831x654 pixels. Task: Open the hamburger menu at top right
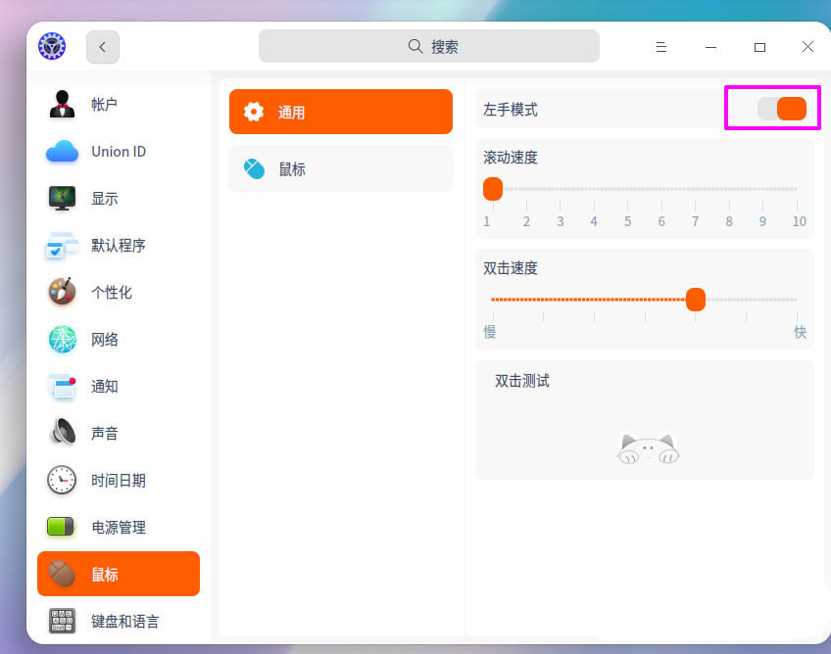coord(661,46)
